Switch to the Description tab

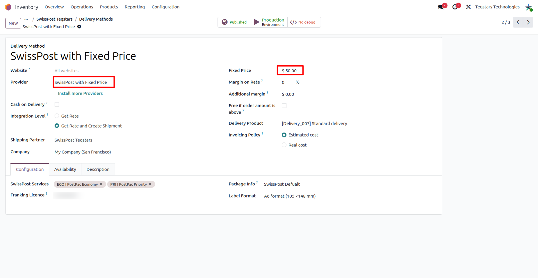98,169
